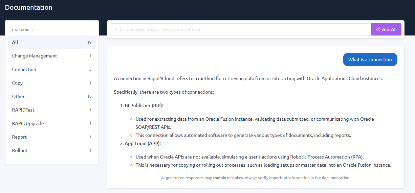Click the CATEGORIES heading
The height and width of the screenshot is (193, 415).
pyautogui.click(x=23, y=30)
